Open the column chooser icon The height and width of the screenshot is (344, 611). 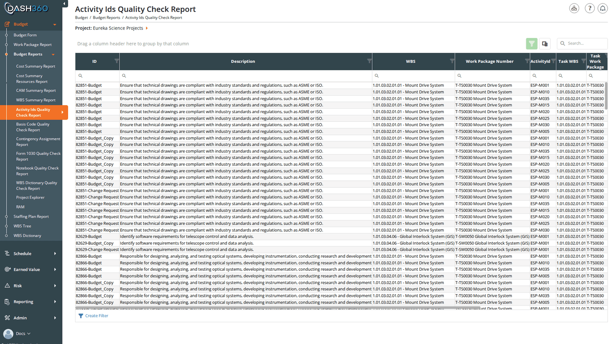(x=545, y=44)
